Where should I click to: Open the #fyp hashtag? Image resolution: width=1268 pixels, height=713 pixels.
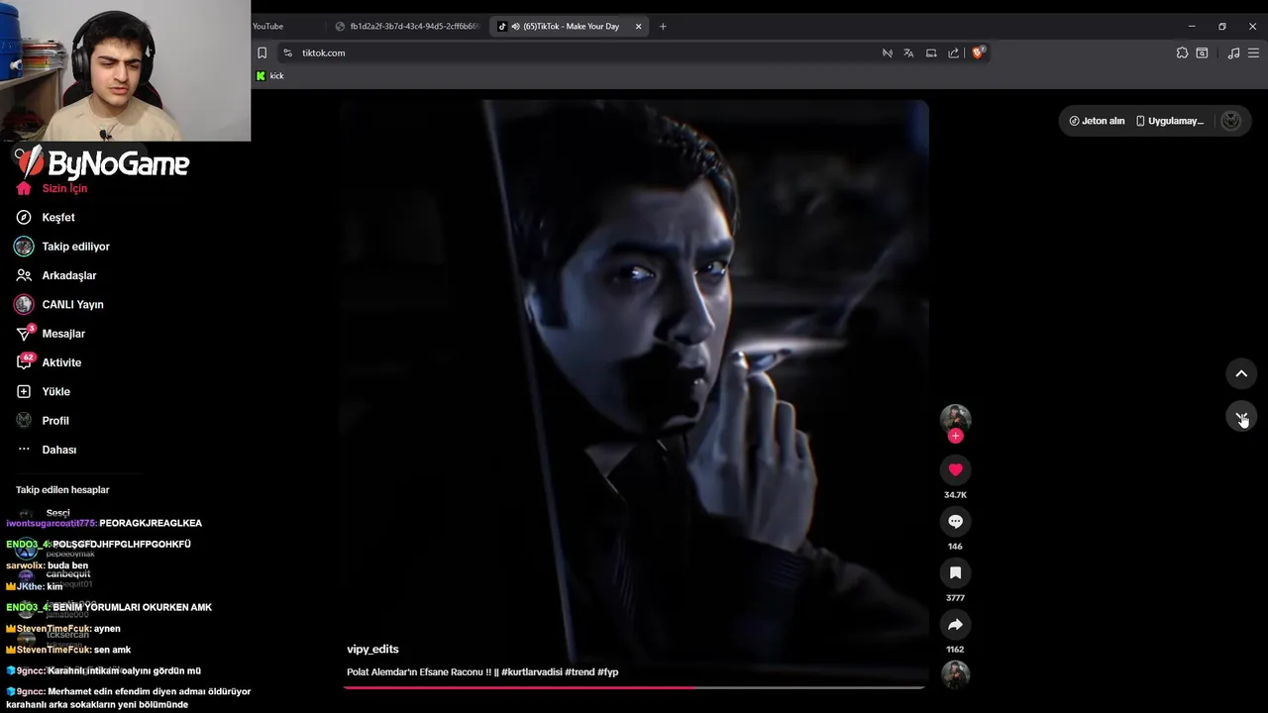click(608, 672)
